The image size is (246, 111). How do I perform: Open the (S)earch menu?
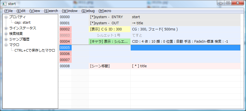click(51, 11)
